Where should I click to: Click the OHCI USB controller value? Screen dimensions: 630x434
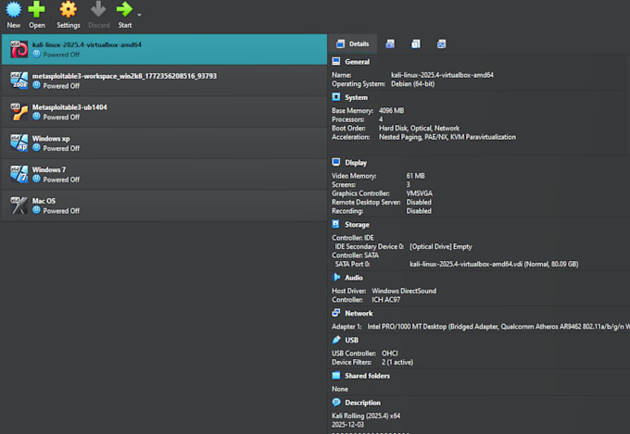(390, 353)
